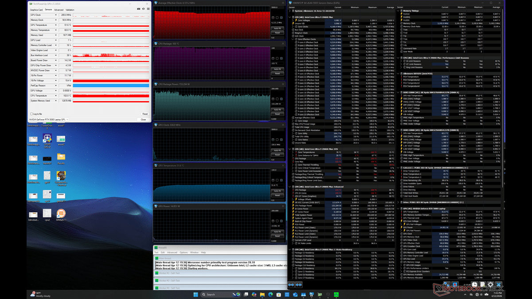Viewport: 532px width, 299px height.
Task: Click Auto Fit on Average Effective Clock graph
Action: (x=277, y=28)
